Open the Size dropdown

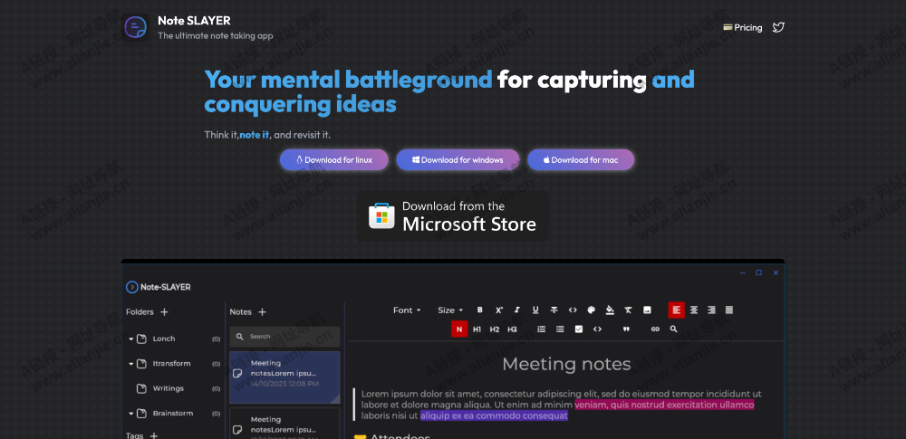click(x=450, y=310)
